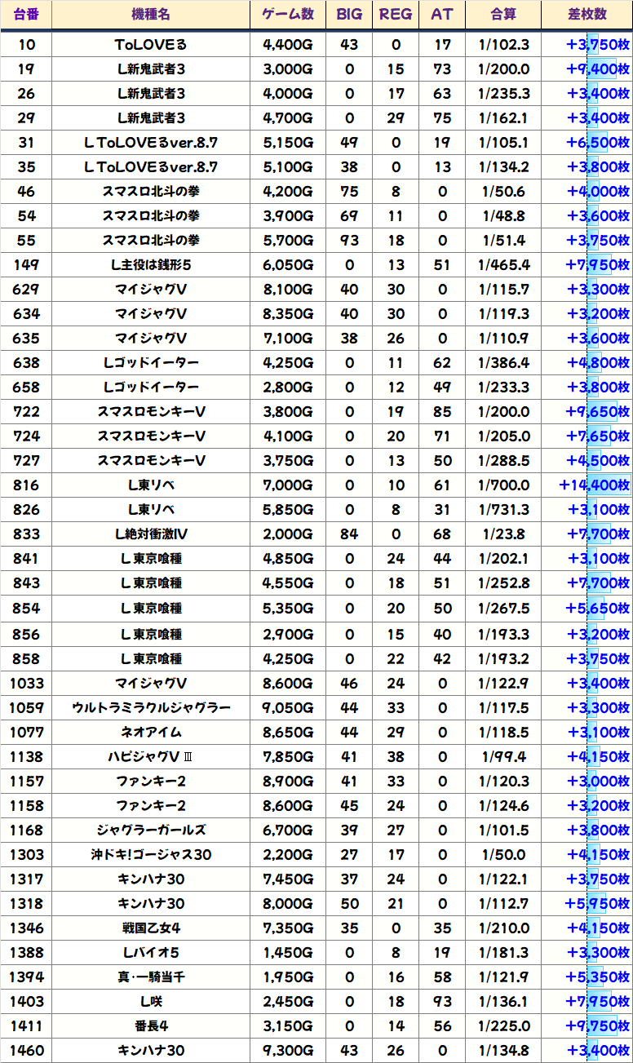Click the L絶対衝激IV machine name
Viewport: 633px width, 1063px height.
(x=151, y=534)
